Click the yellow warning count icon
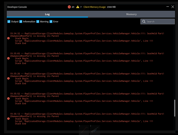178x135 pixels. (x=78, y=7)
